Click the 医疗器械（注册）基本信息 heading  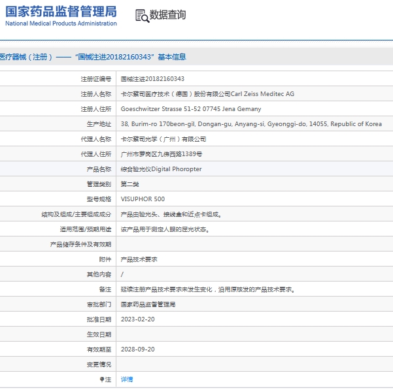coord(93,57)
